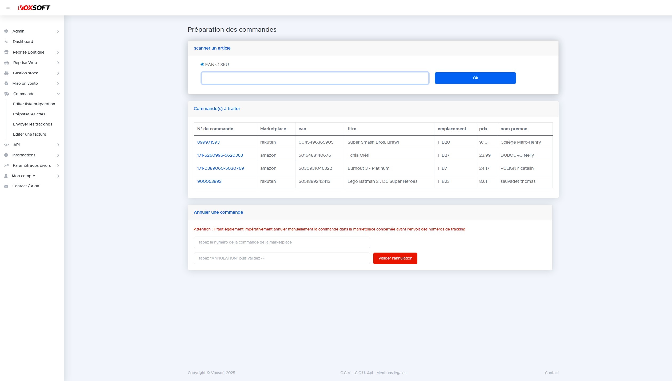Click the Informations info icon
This screenshot has width=672, height=381.
6,155
